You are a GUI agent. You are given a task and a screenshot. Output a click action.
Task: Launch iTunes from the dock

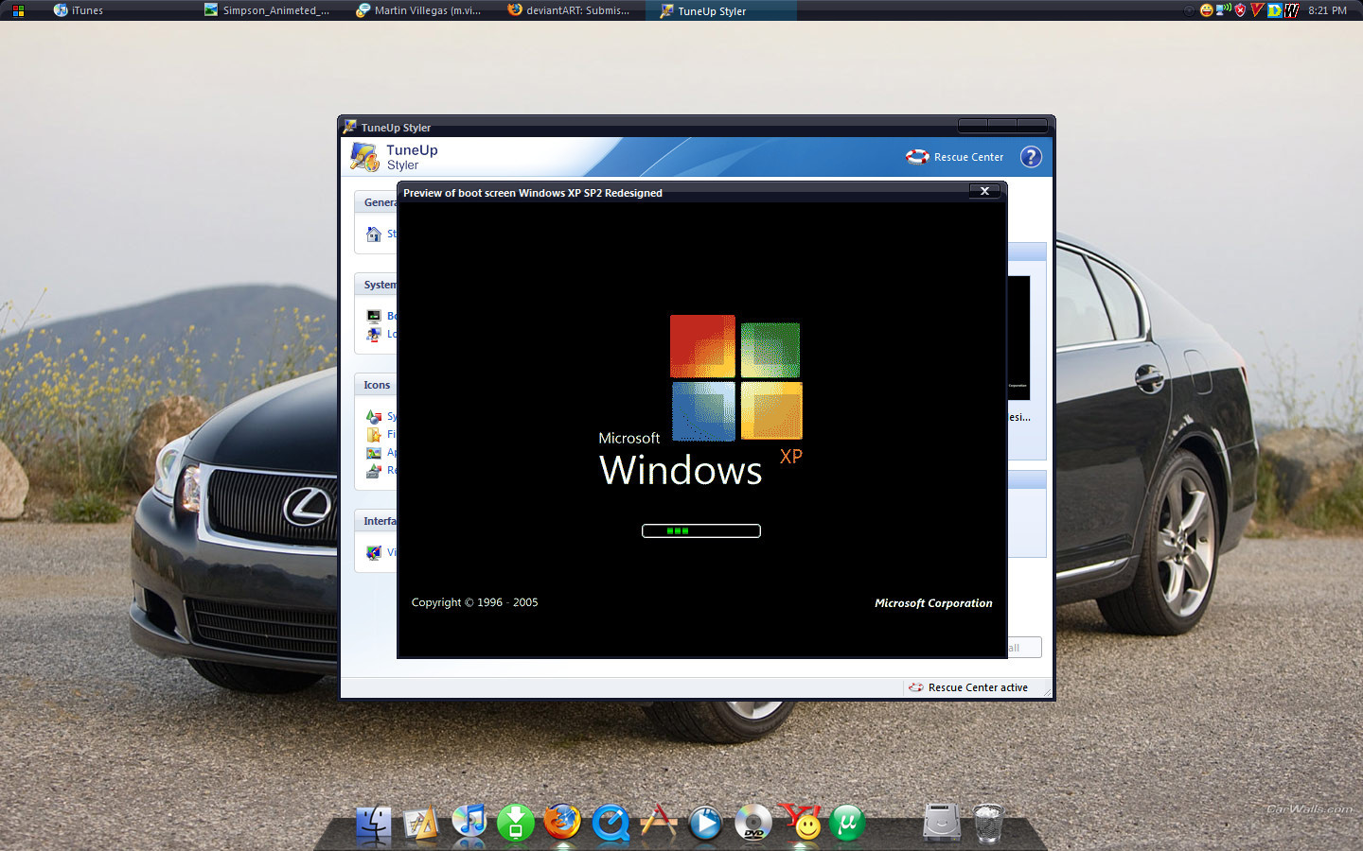point(469,822)
